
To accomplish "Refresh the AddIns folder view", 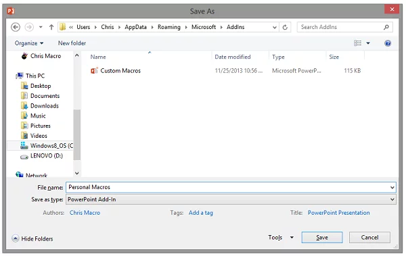I will click(285, 27).
